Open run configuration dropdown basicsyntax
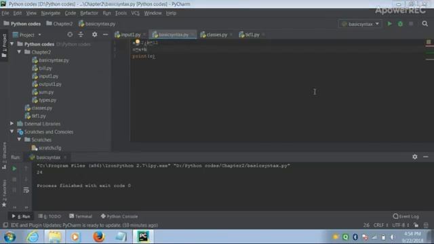Viewport: 434px width, 244px height. tap(360, 24)
